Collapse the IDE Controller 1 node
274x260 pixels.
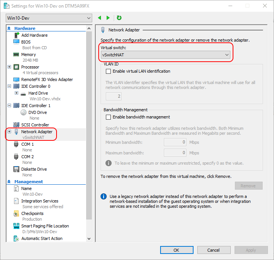point(9,106)
